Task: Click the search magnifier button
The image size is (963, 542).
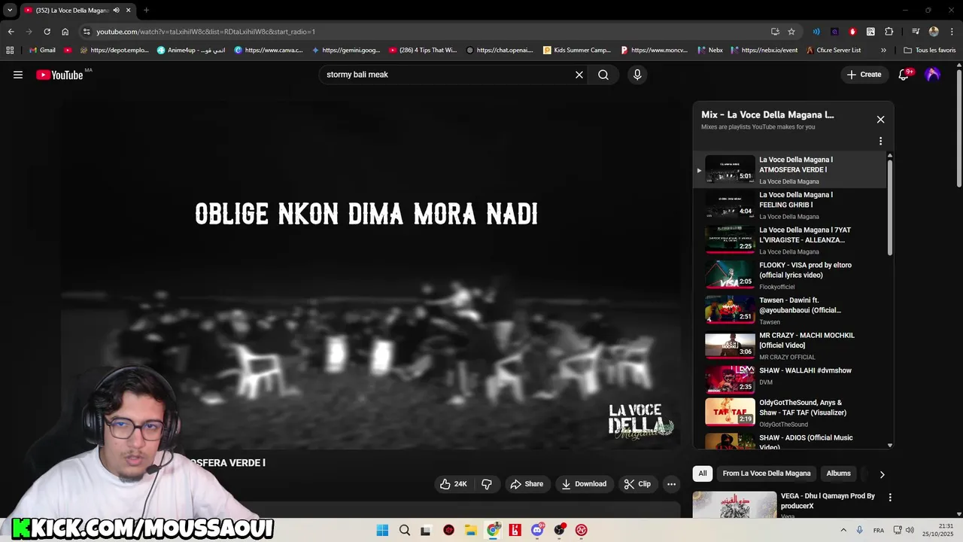Action: point(603,75)
